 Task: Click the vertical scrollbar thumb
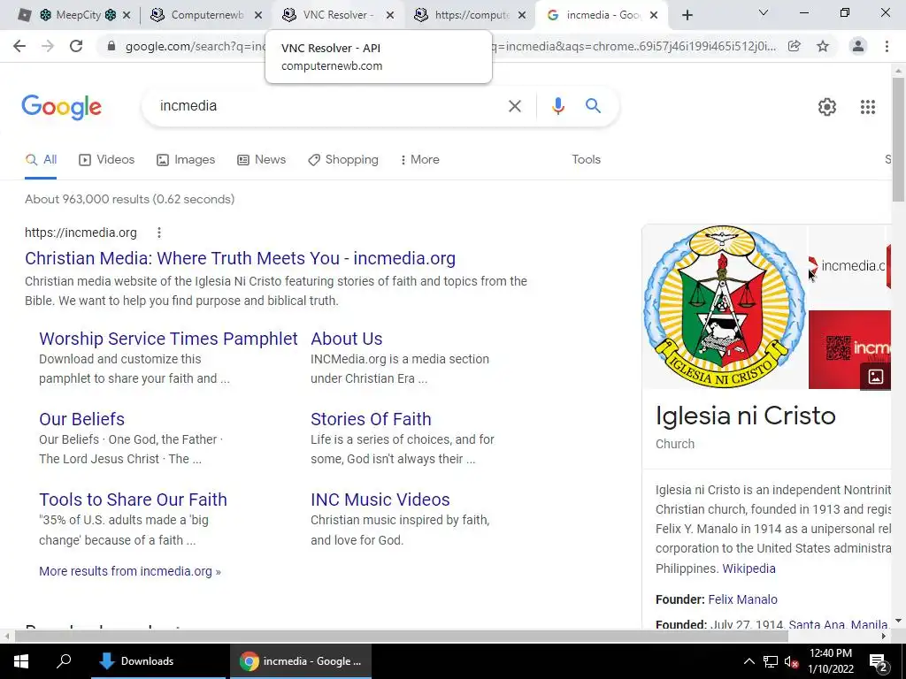[x=898, y=139]
